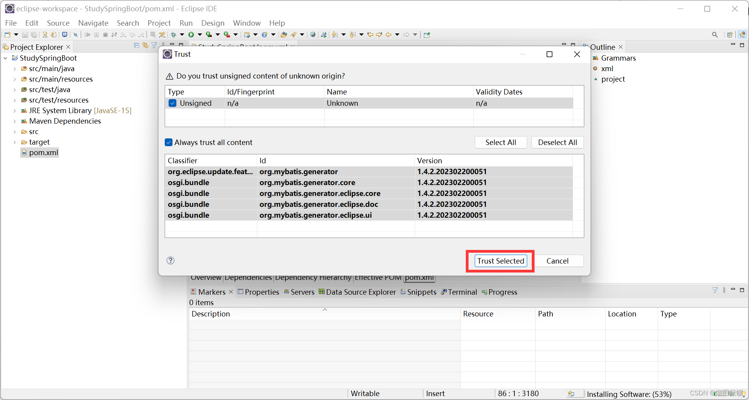Image resolution: width=749 pixels, height=400 pixels.
Task: Select the org.mybatis.generator.eclipse.ui row
Action: [369, 215]
